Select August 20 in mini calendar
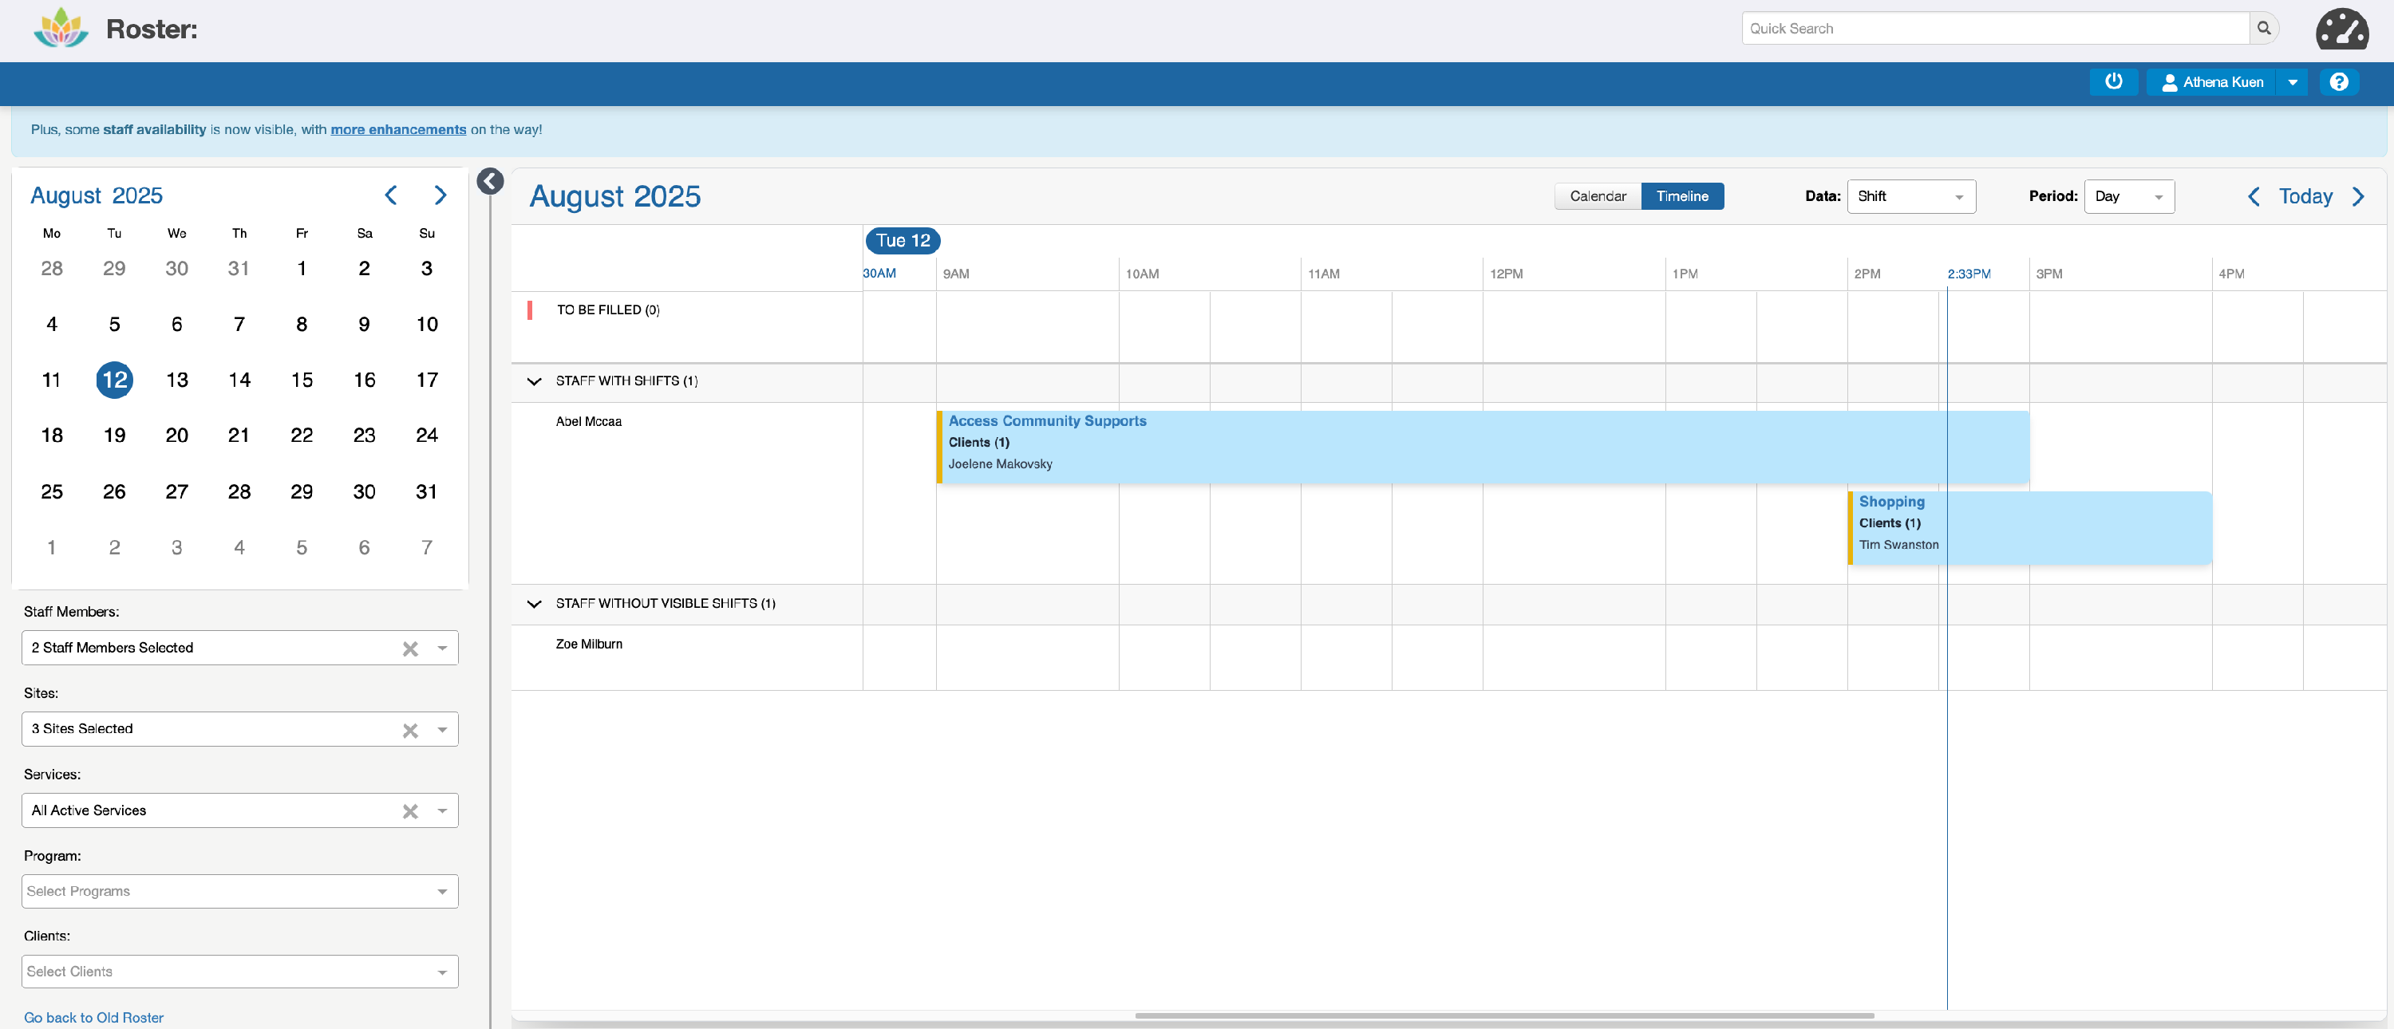 176,435
